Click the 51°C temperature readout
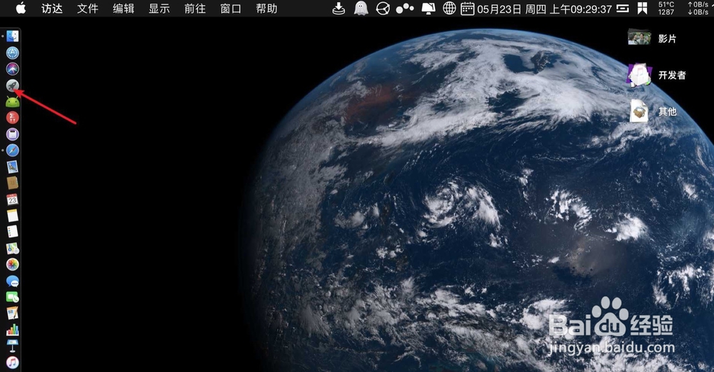Screen dimensions: 714x372 (666, 4)
